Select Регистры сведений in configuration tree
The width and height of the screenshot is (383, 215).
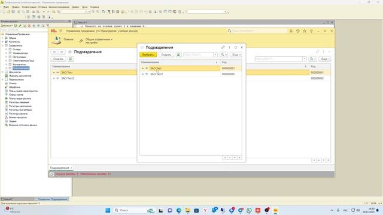tap(19, 102)
